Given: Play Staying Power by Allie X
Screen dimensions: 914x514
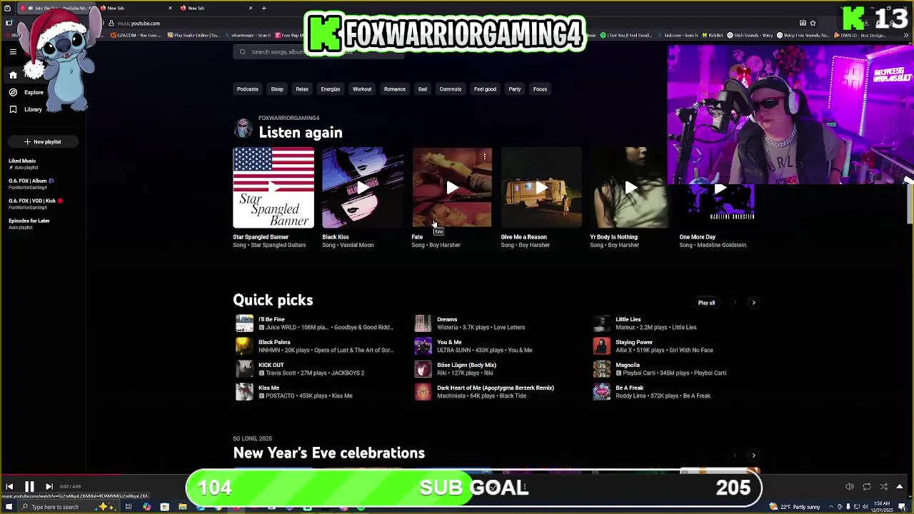Looking at the screenshot, I should click(602, 346).
